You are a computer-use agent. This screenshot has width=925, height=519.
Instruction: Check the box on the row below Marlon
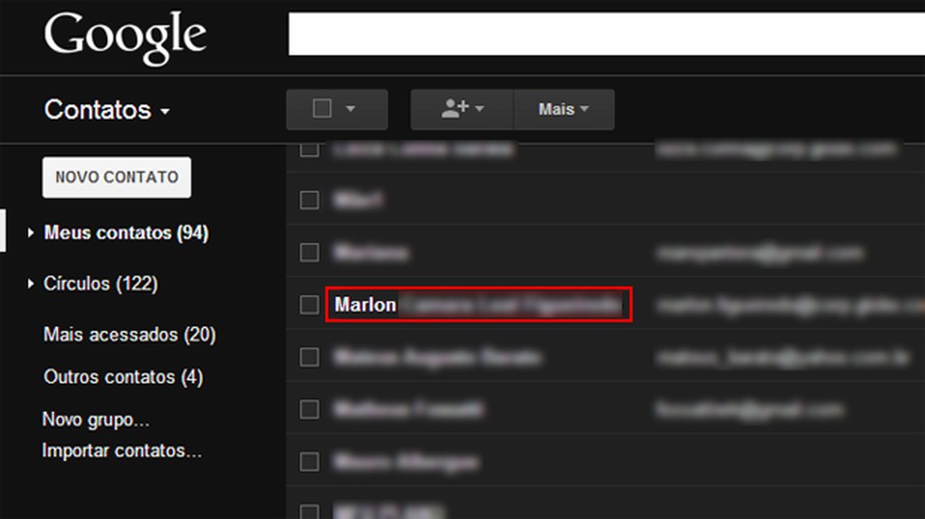point(309,357)
